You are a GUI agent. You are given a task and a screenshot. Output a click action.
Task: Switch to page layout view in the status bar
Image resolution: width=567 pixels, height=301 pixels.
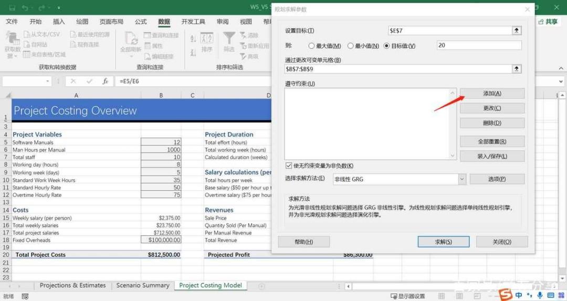click(459, 296)
